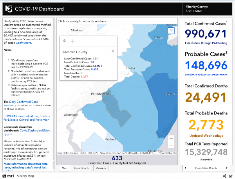Click the Philadelphia map label
The image size is (235, 179).
coord(100,94)
